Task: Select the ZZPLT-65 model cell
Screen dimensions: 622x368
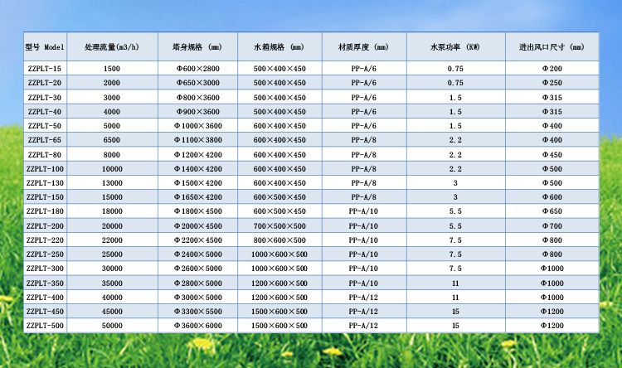Action: pos(45,139)
